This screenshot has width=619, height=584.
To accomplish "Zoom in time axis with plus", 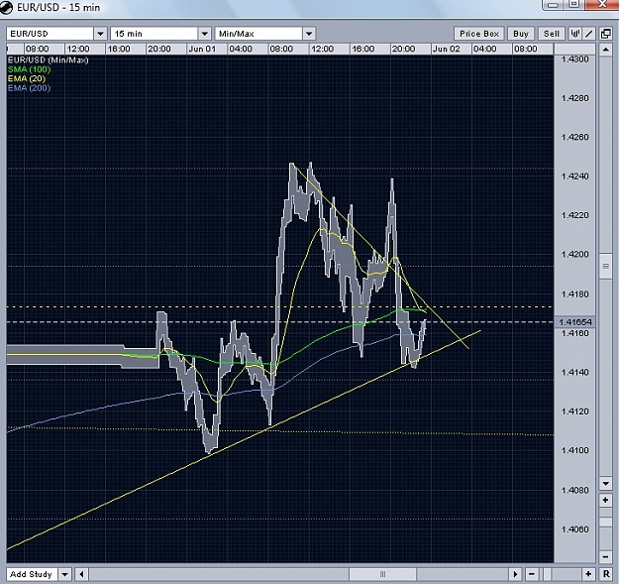I will pyautogui.click(x=588, y=574).
